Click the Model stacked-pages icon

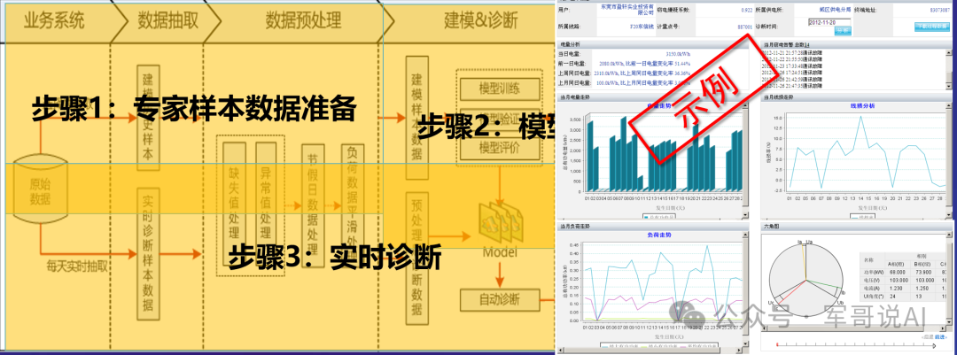[501, 220]
